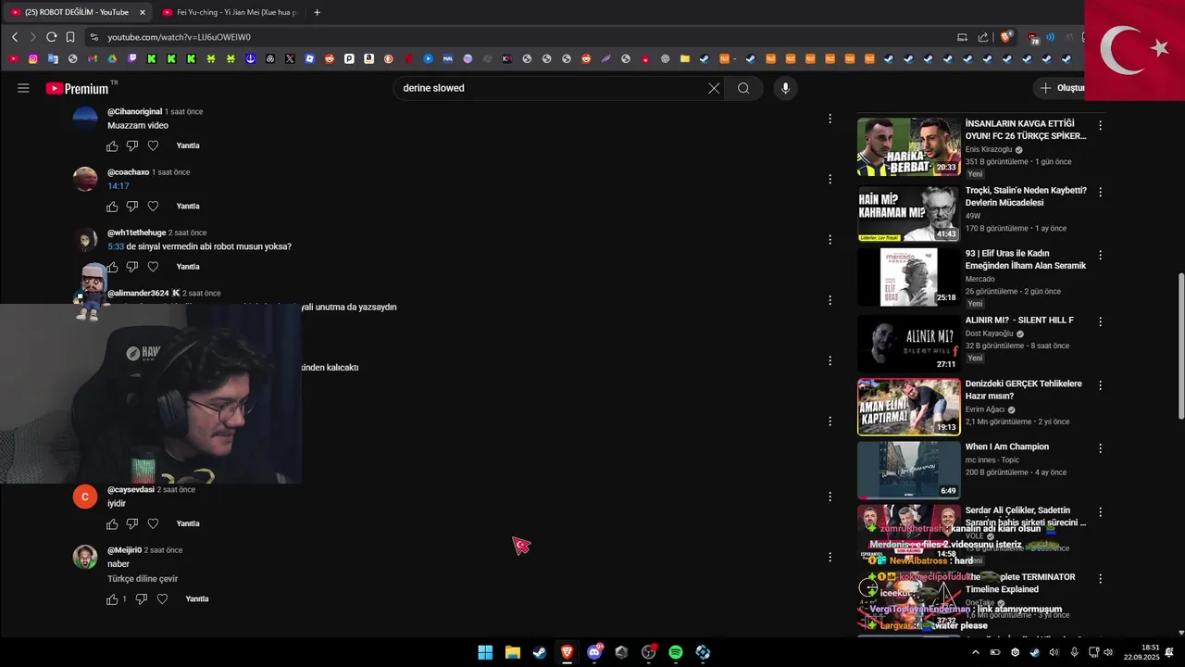The image size is (1185, 667).
Task: Open a new browser tab
Action: point(317,12)
